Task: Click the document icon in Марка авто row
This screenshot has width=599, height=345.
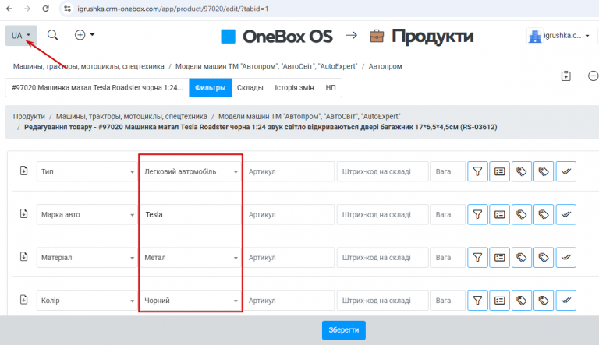Action: coord(23,213)
